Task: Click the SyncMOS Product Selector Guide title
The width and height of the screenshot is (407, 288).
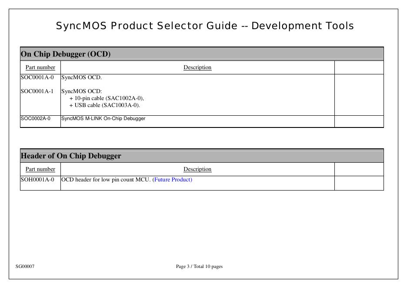Action: point(205,26)
